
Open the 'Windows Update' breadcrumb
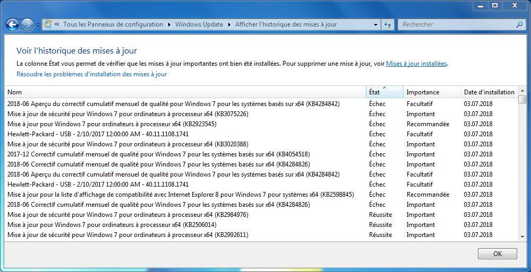tap(199, 24)
